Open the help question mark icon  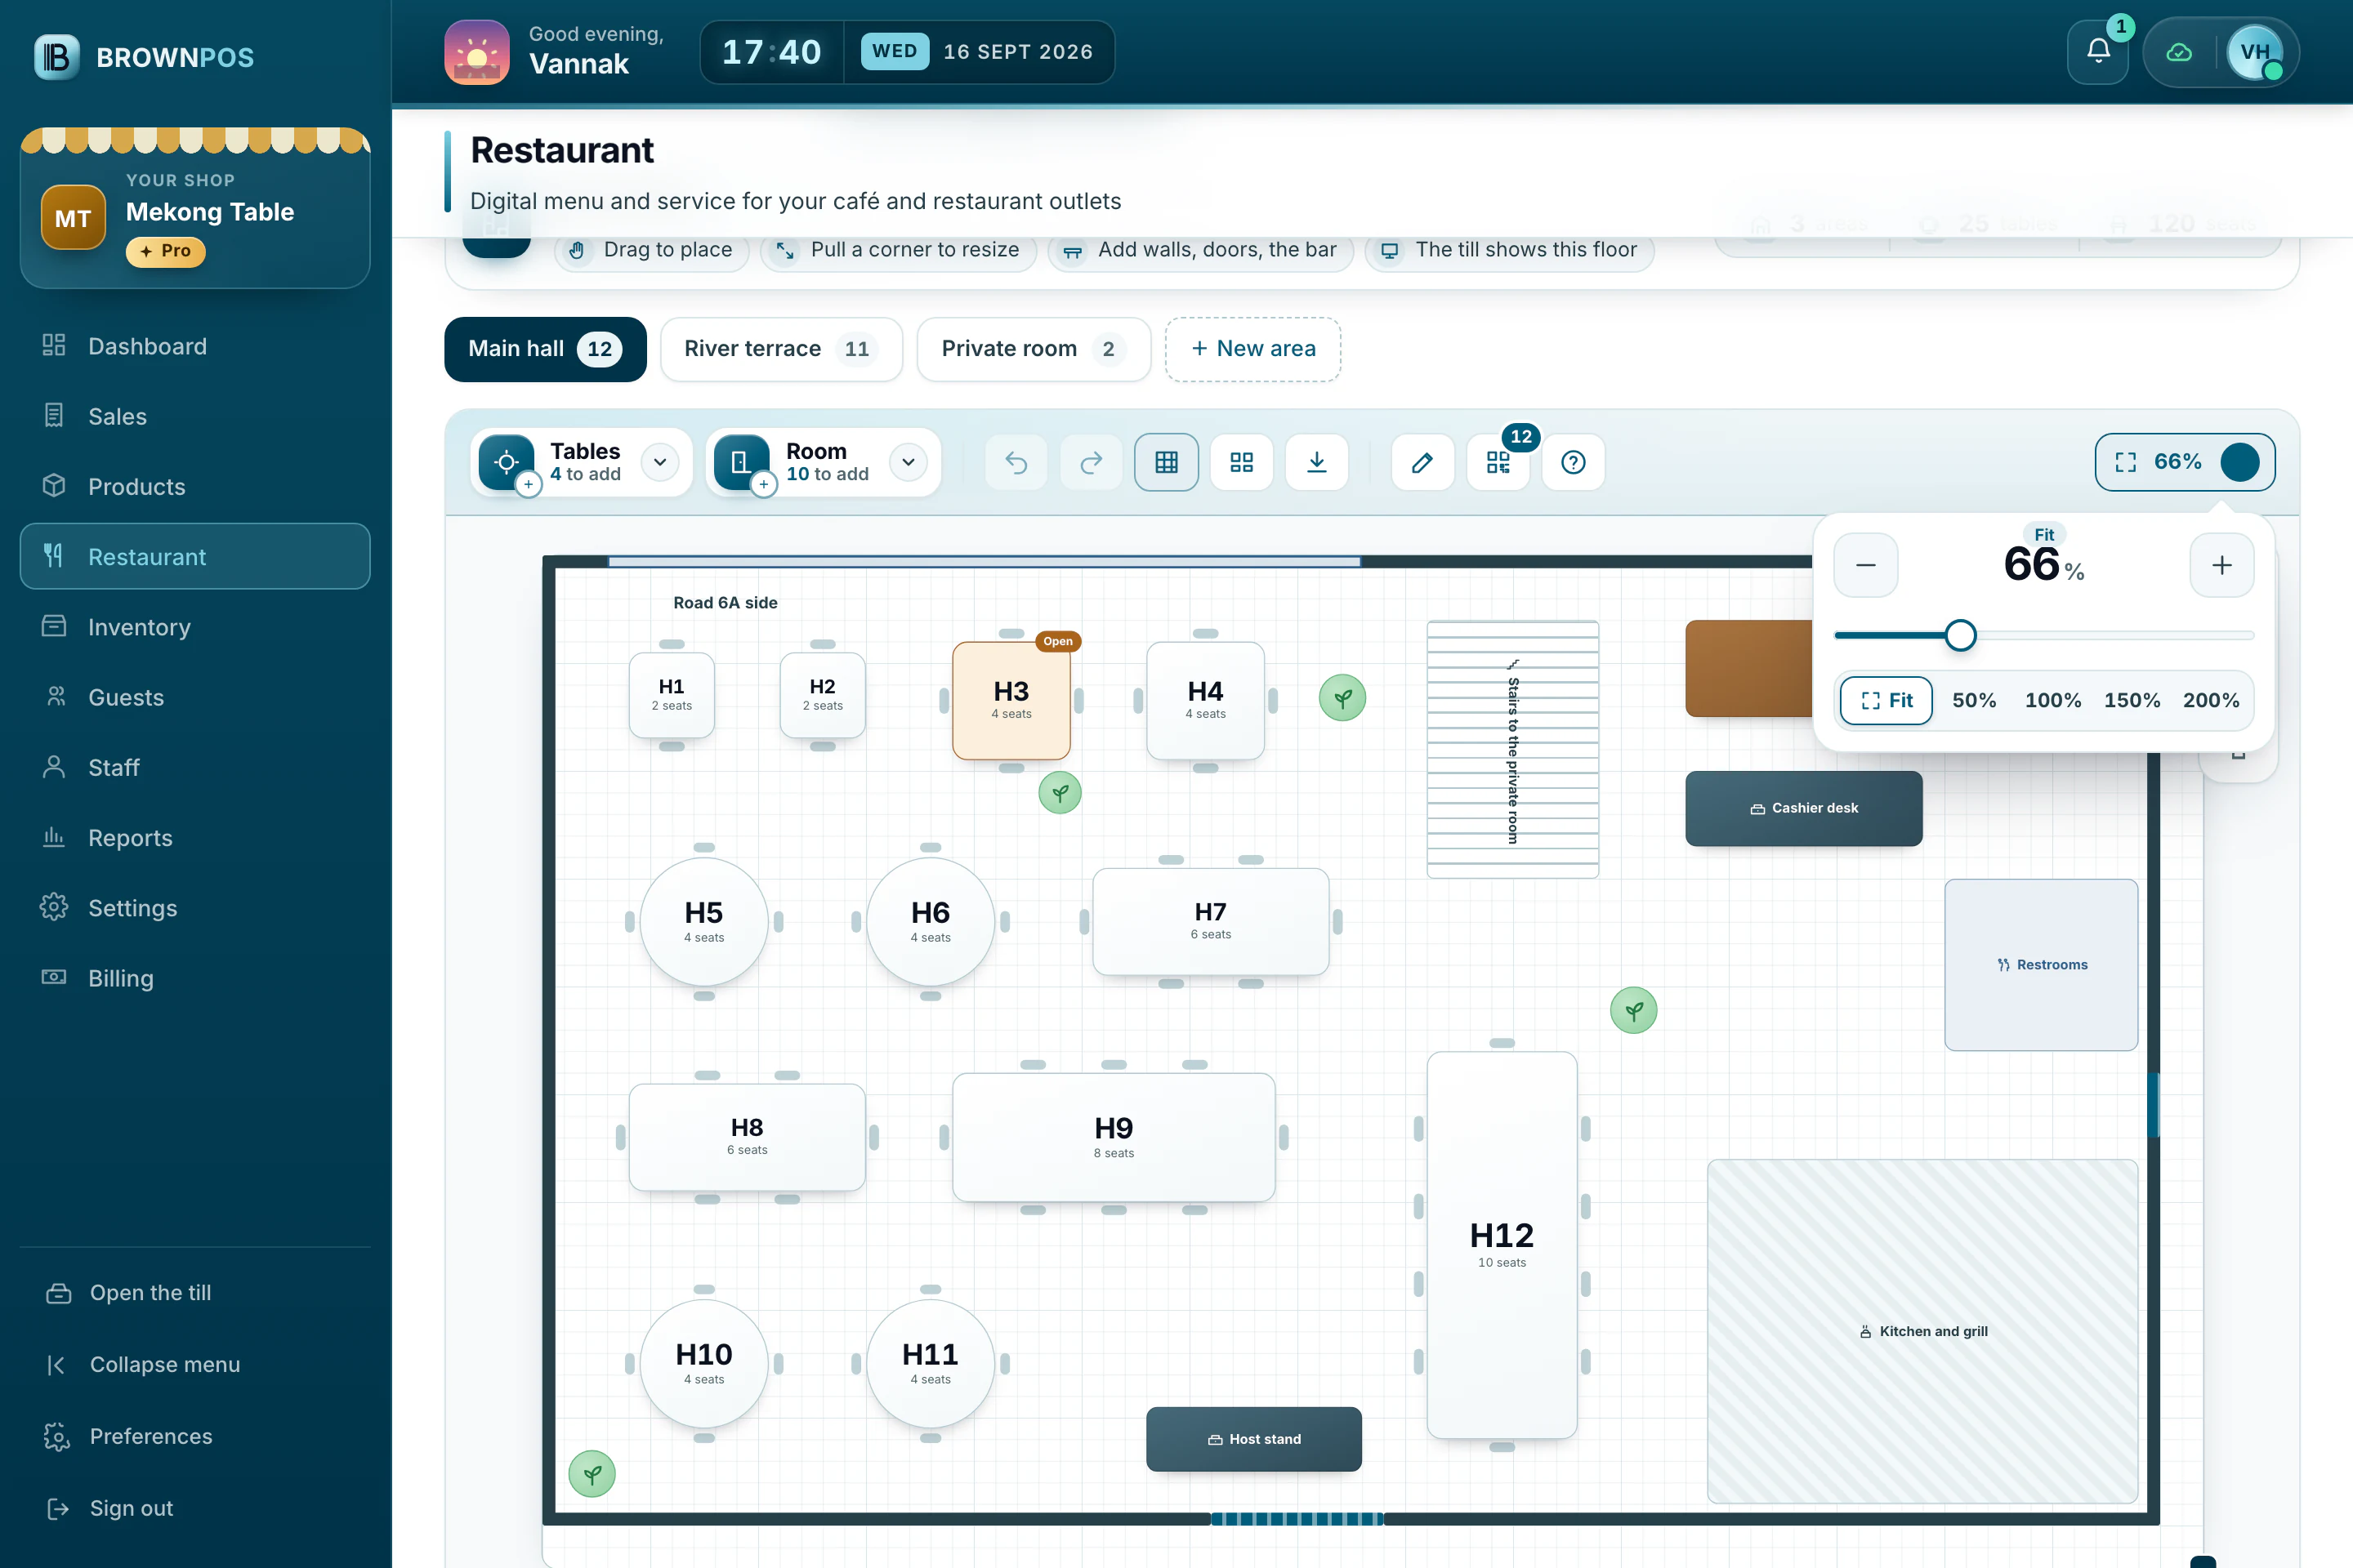tap(1574, 462)
